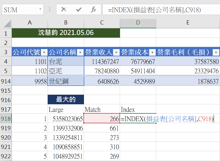Select row 916 header
Viewport: 220px width, 161px height.
(x=6, y=100)
